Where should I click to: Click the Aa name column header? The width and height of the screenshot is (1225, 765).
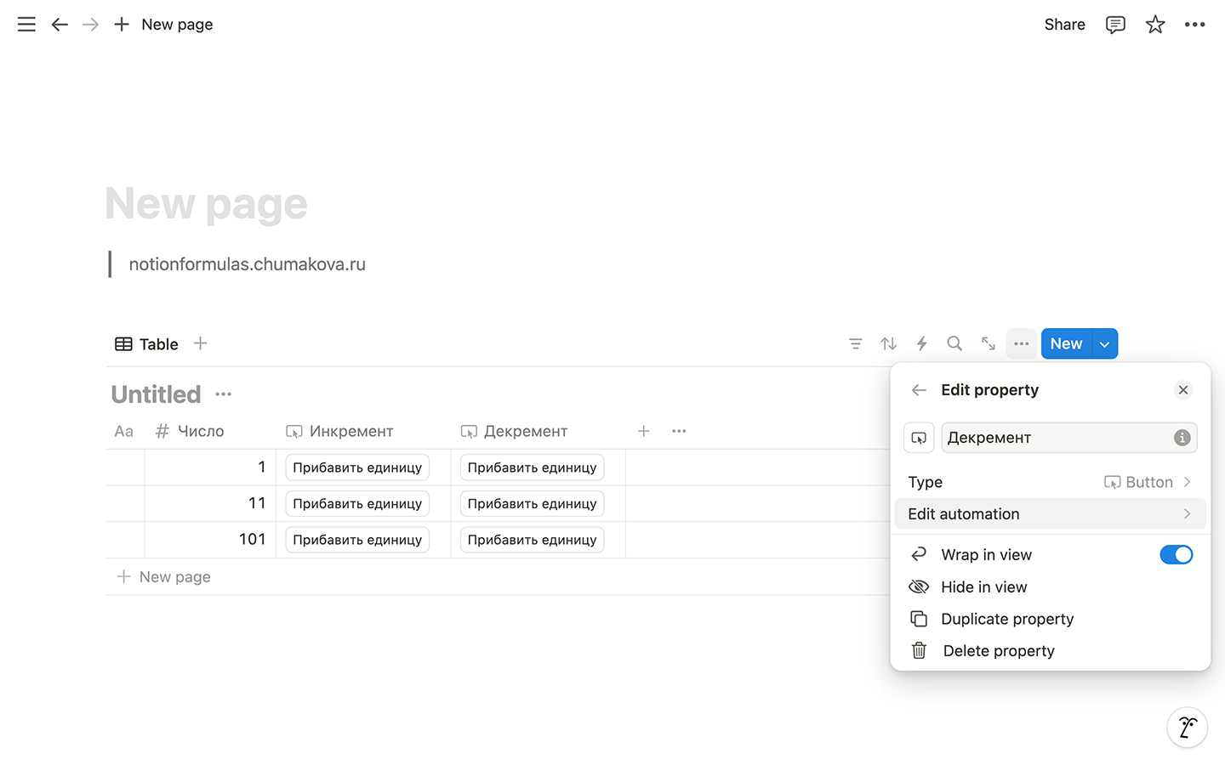coord(124,432)
